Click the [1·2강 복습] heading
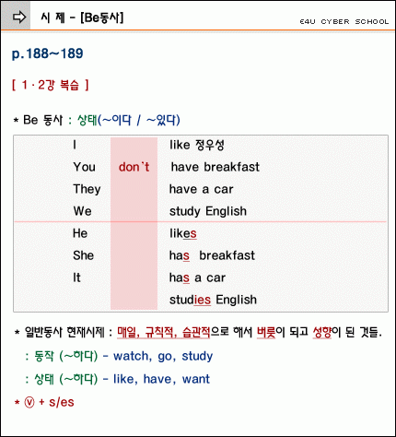Screen dimensions: 396x437 (x=51, y=85)
